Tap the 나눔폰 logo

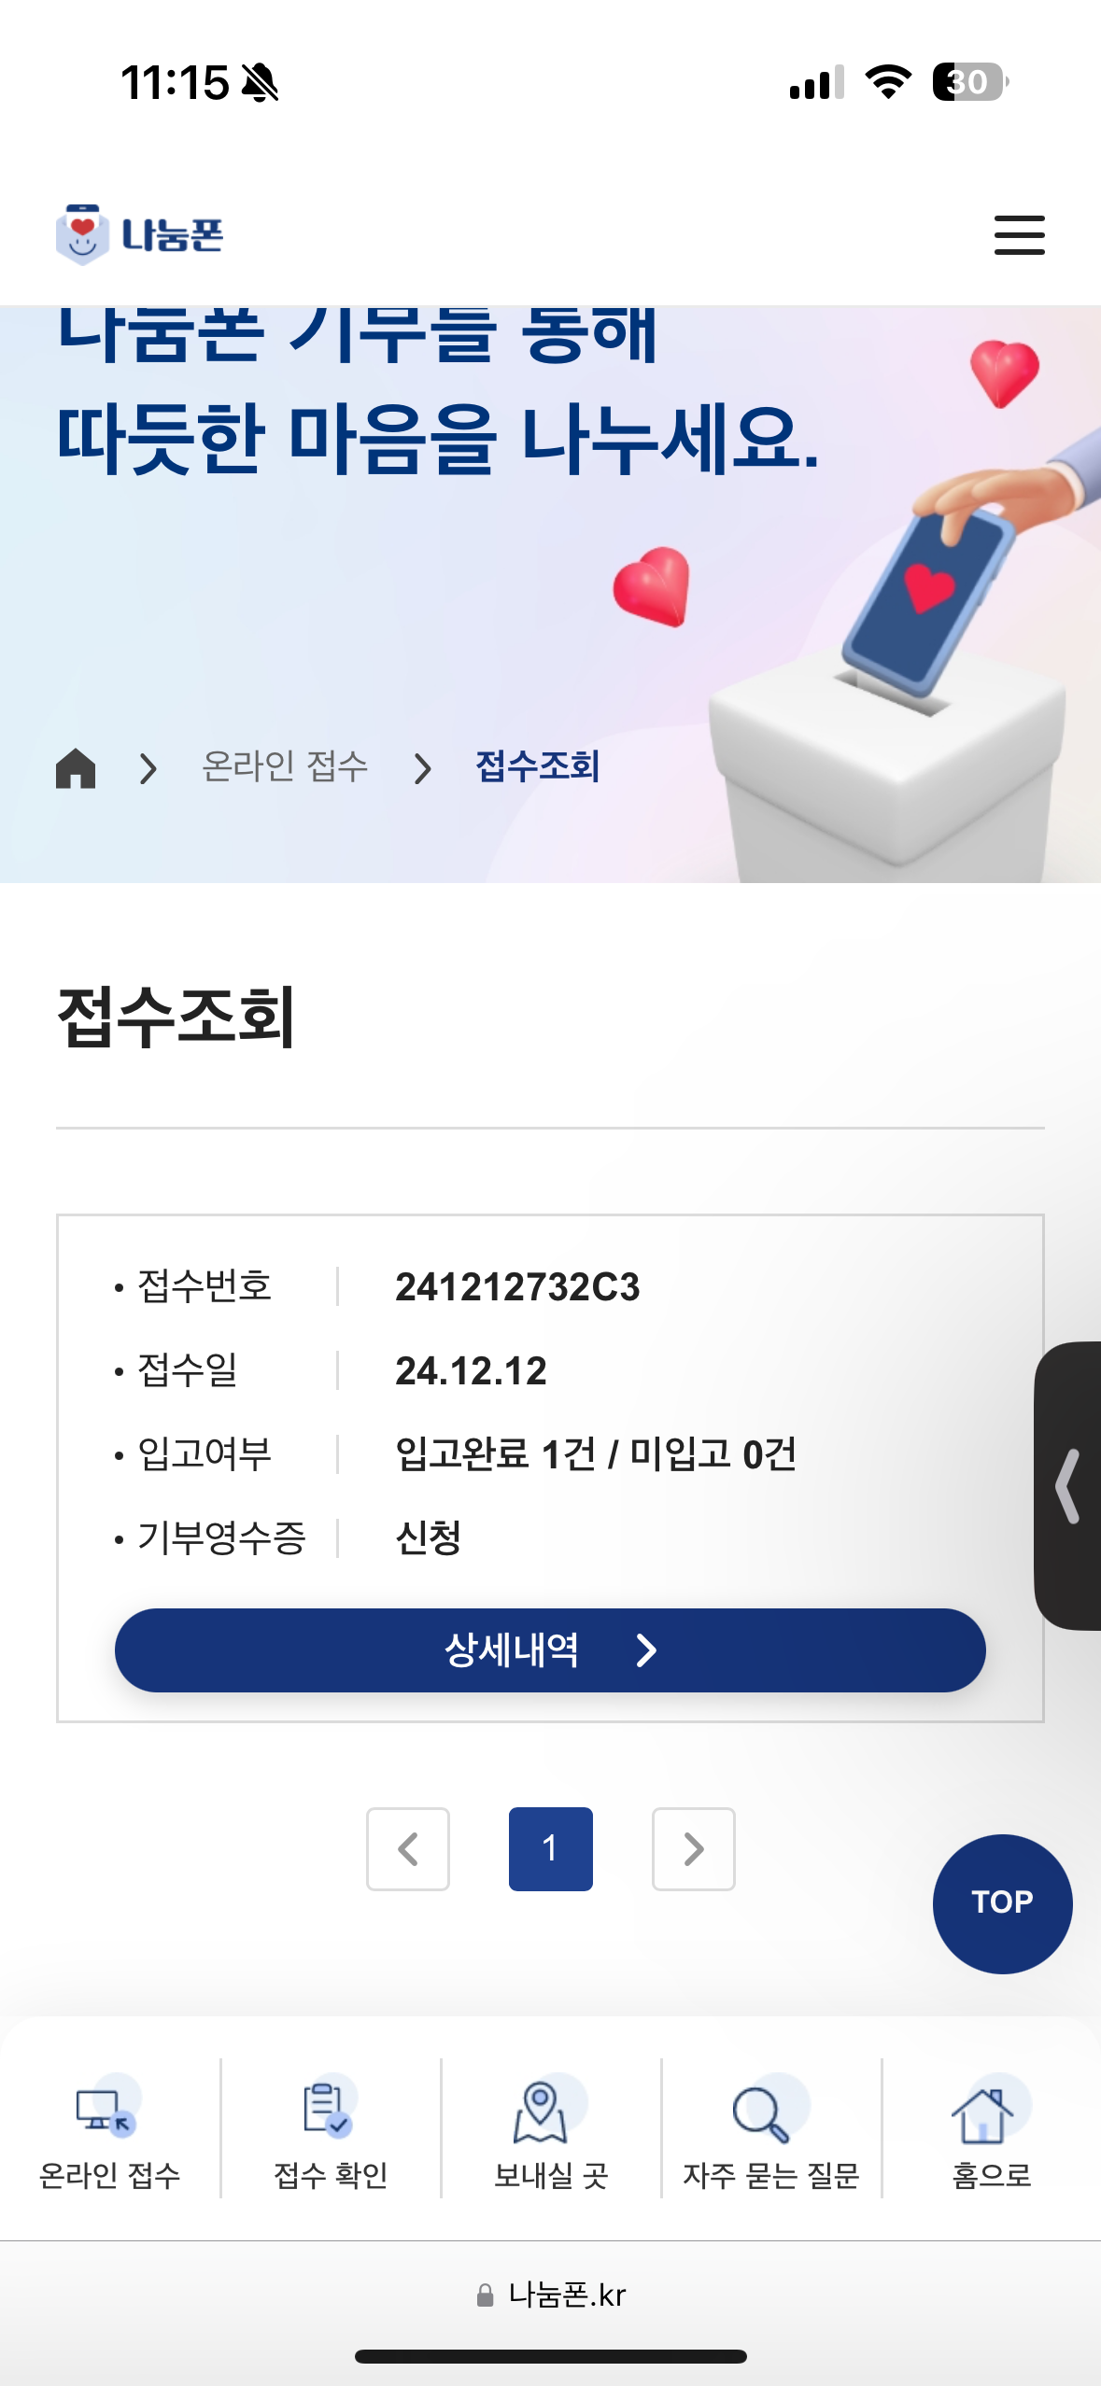click(x=140, y=234)
